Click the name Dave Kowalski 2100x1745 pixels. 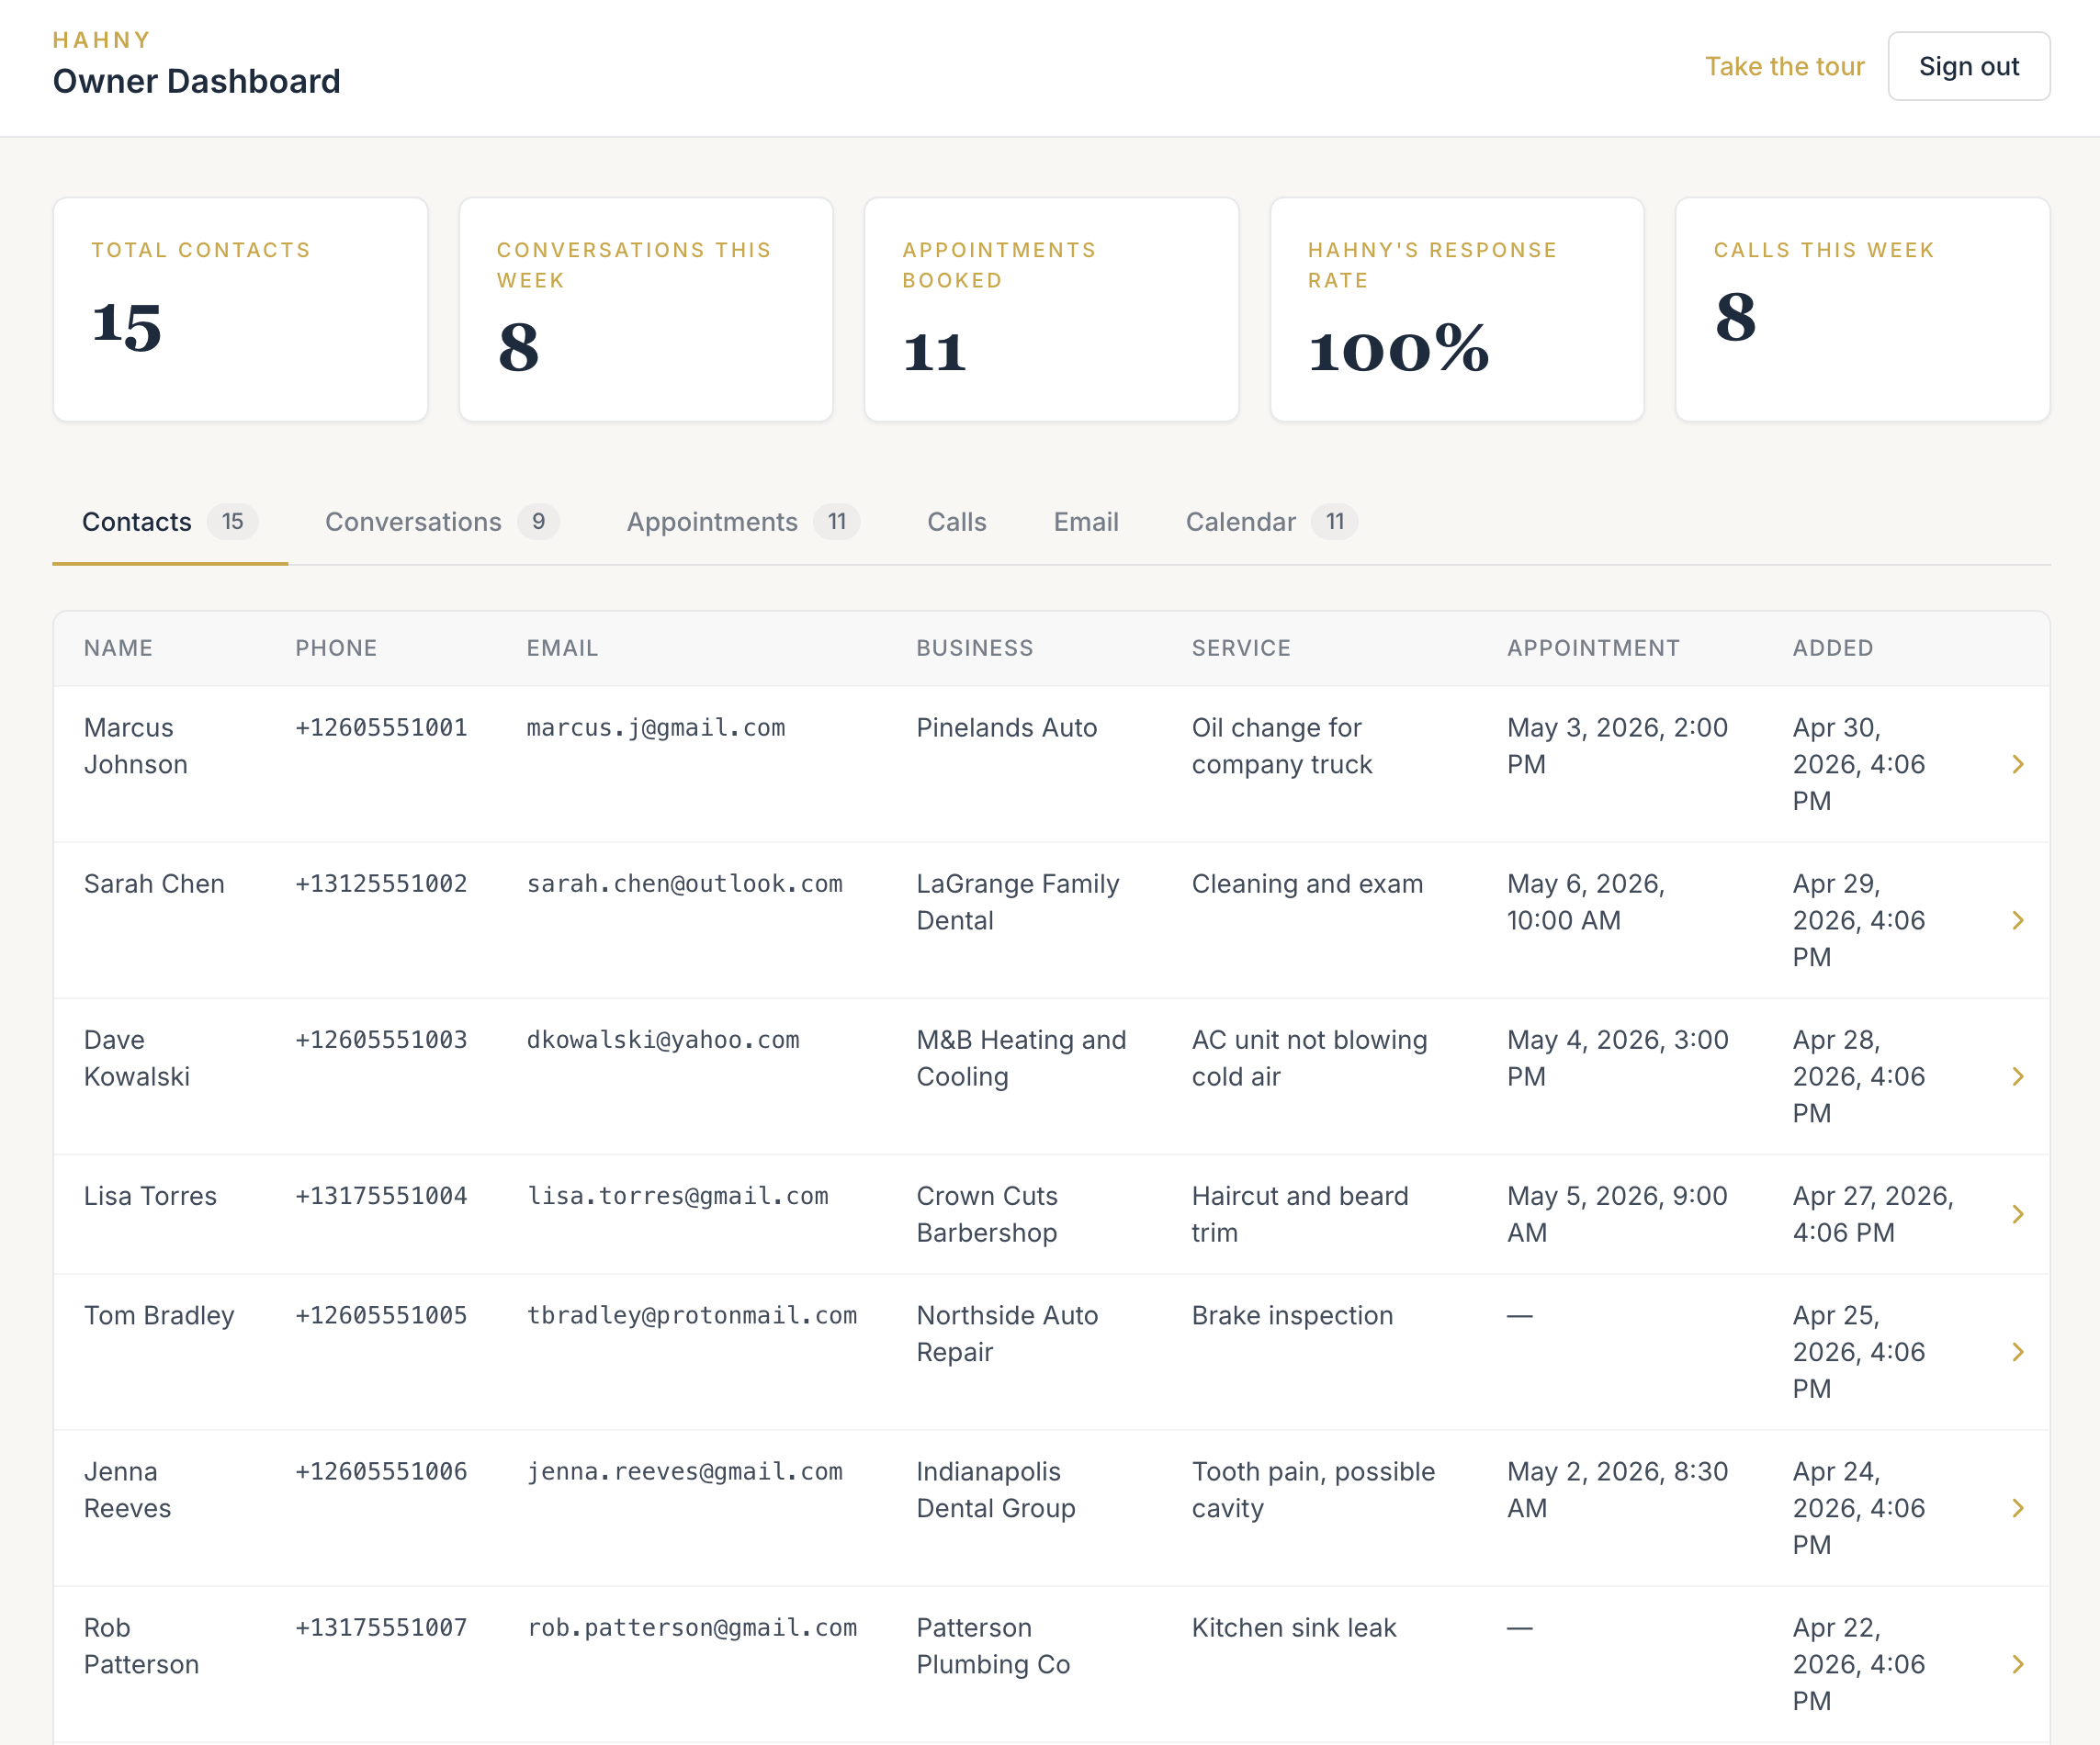point(137,1058)
